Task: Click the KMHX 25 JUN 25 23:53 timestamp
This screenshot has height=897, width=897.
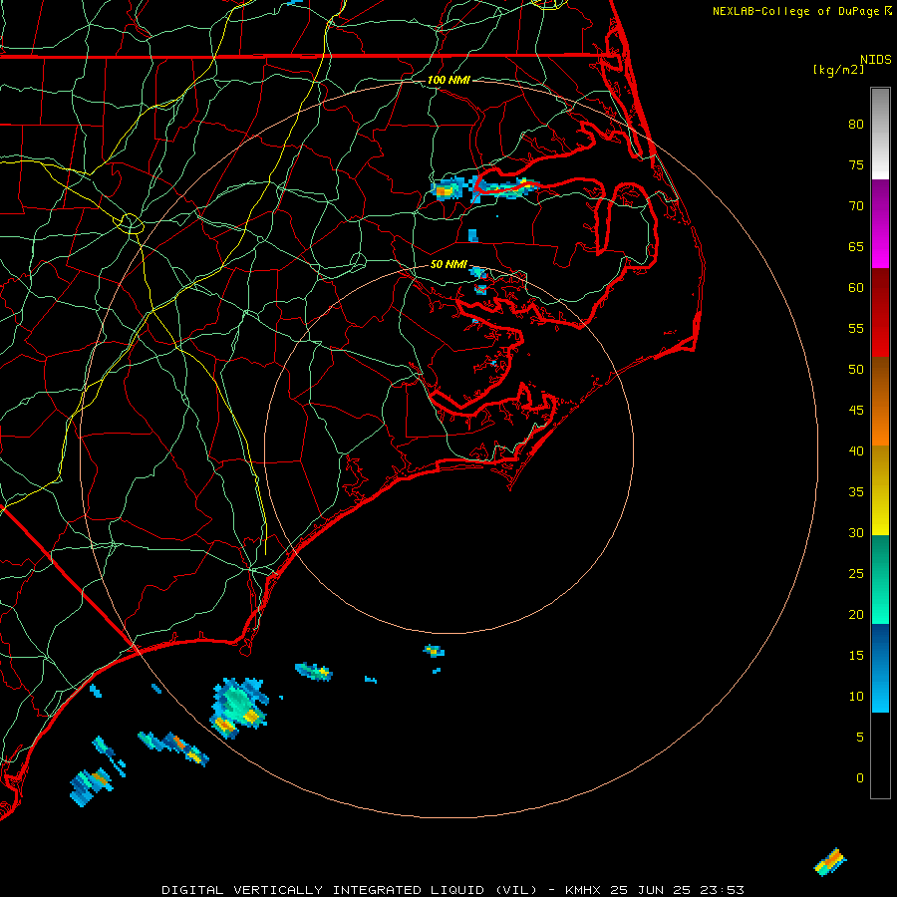Action: coord(655,890)
